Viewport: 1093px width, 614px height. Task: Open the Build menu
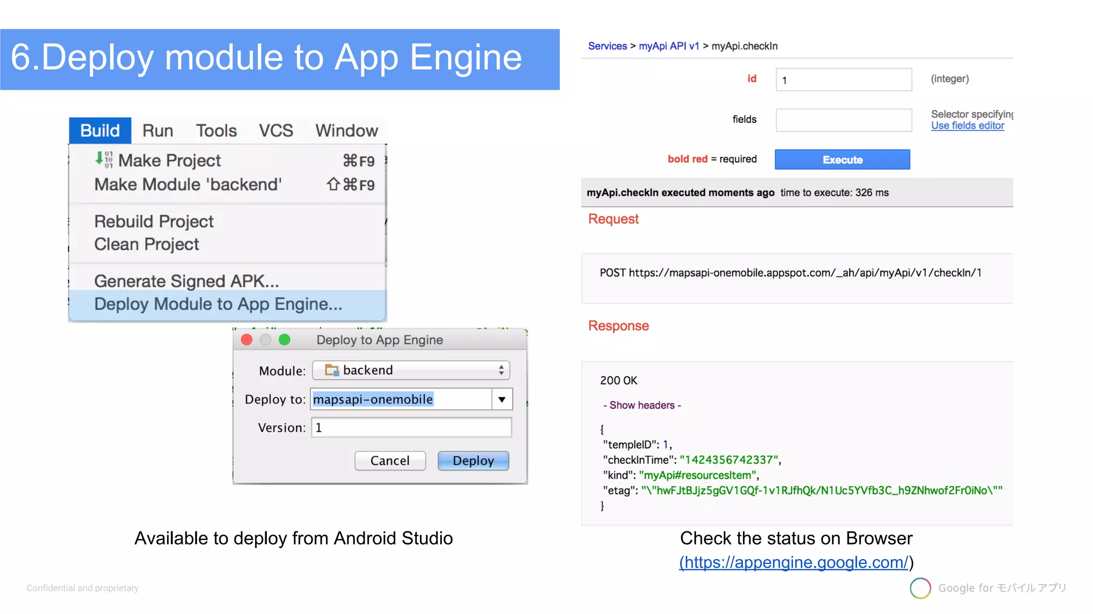click(x=100, y=131)
